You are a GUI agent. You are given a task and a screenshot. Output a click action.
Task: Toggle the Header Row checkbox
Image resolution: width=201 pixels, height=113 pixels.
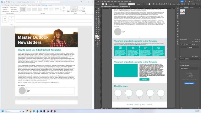3,8
